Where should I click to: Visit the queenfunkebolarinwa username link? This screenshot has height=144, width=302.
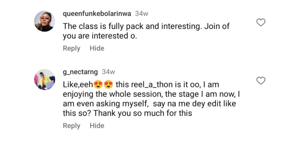click(x=97, y=14)
